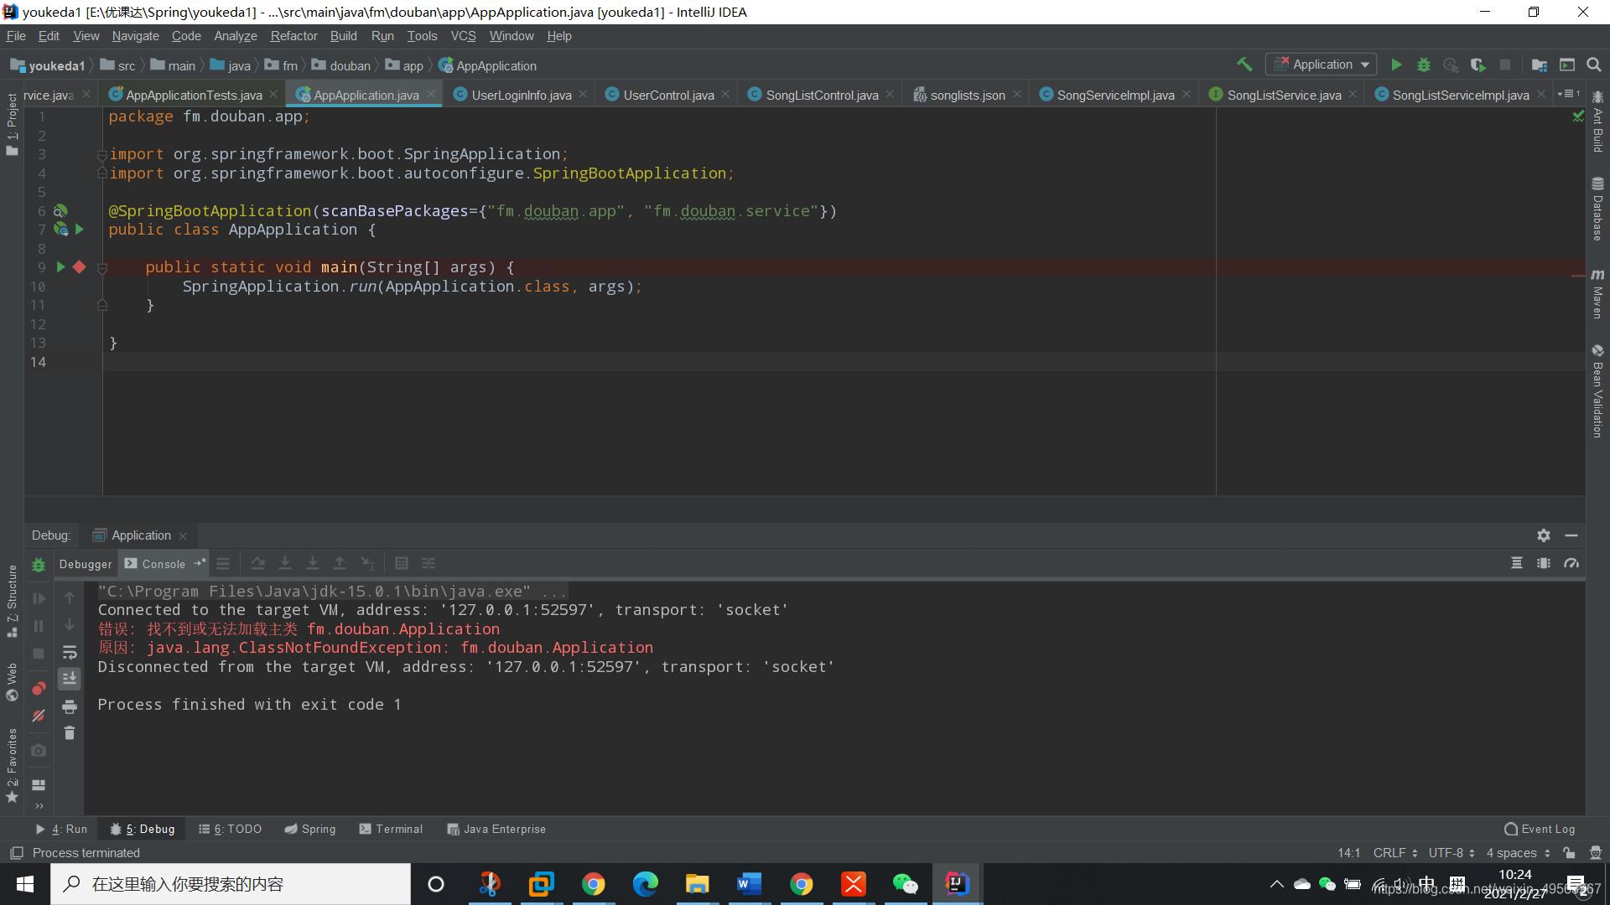Click the Build Project hammer icon
Image resolution: width=1610 pixels, height=905 pixels.
[x=1244, y=65]
